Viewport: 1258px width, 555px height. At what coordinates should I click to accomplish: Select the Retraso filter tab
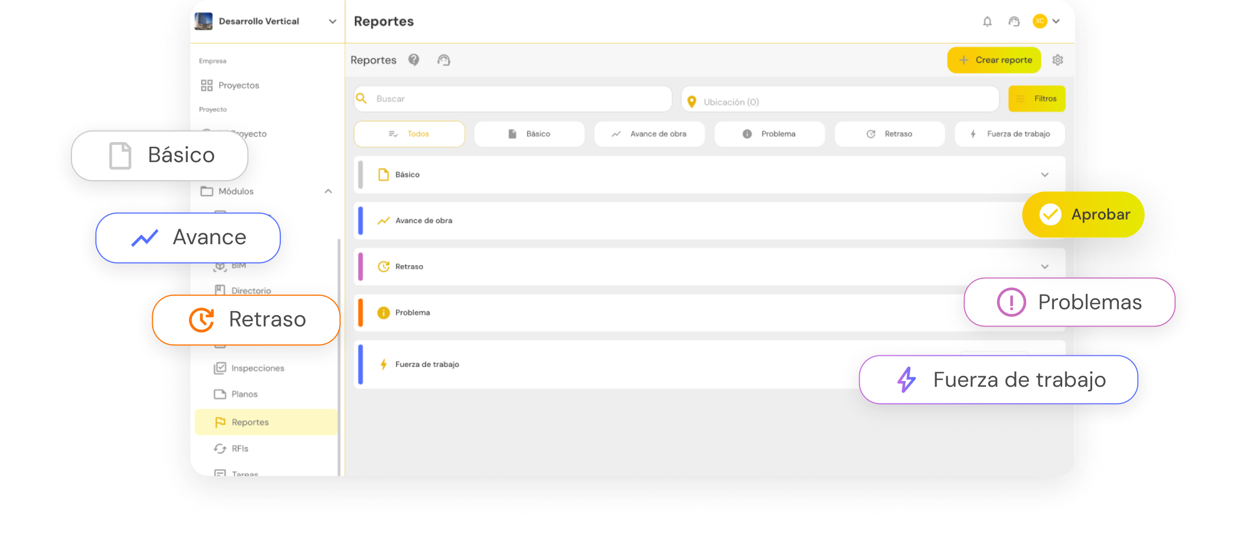pos(890,134)
